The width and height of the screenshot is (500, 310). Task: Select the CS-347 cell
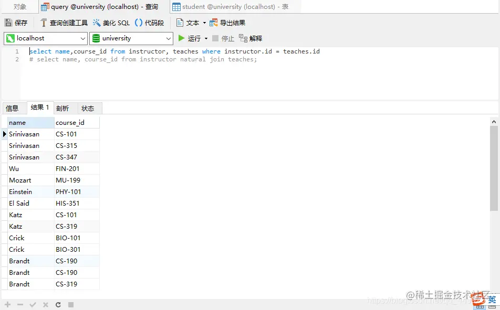pos(77,157)
